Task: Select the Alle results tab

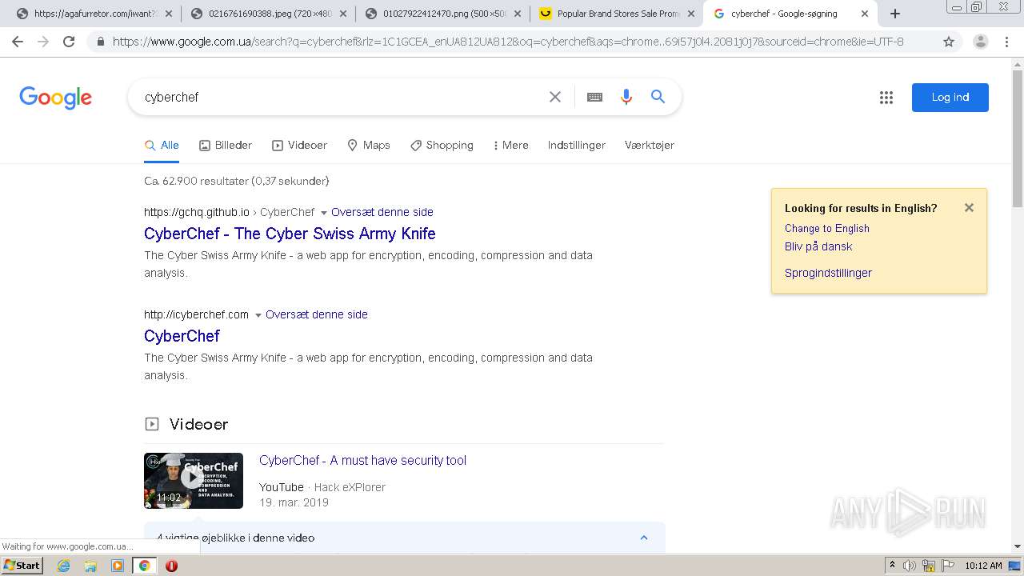Action: (x=162, y=146)
